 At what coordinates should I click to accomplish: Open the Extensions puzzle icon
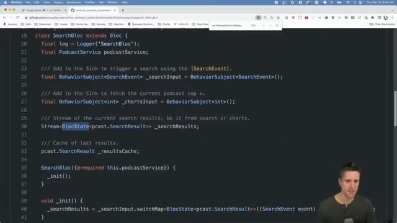(372, 18)
